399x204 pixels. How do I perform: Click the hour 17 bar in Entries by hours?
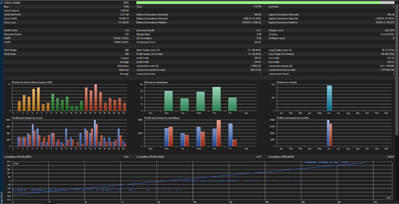96,98
